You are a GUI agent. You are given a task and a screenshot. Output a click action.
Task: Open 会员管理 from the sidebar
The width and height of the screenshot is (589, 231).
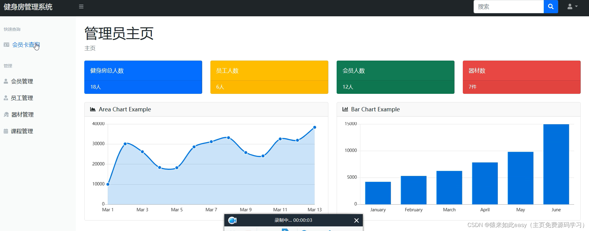click(x=22, y=82)
